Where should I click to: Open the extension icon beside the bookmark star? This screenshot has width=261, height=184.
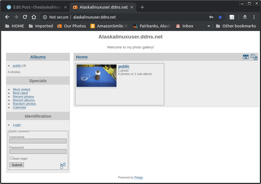click(x=232, y=17)
